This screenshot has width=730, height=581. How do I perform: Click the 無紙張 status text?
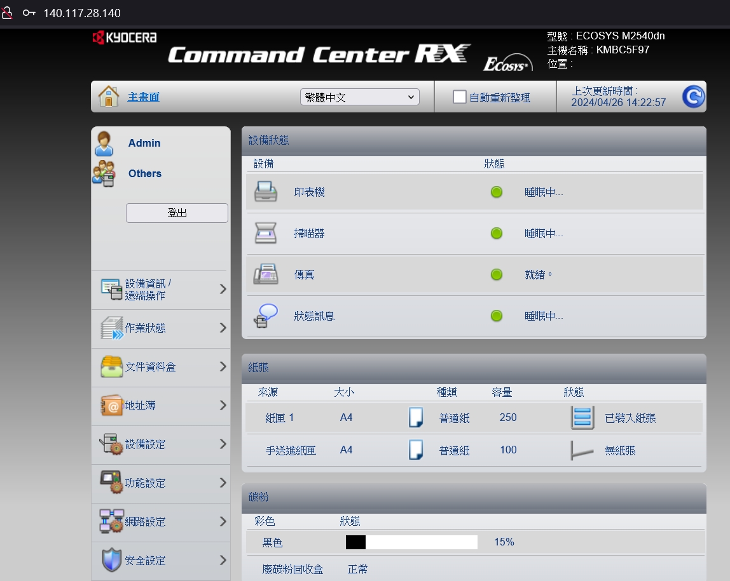tap(620, 450)
